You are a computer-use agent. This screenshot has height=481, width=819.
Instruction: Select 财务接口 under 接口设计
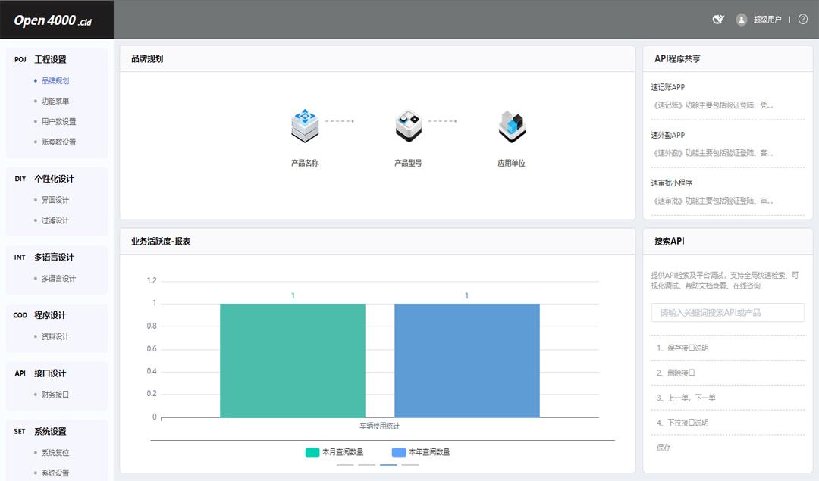point(55,395)
